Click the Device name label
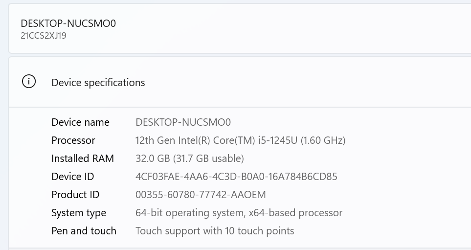The image size is (471, 250). (80, 122)
